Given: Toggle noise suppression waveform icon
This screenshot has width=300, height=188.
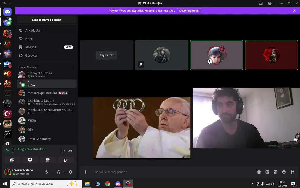Looking at the screenshot, I should (63, 151).
